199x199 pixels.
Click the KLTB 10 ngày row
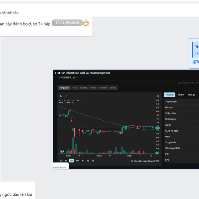click(x=181, y=131)
